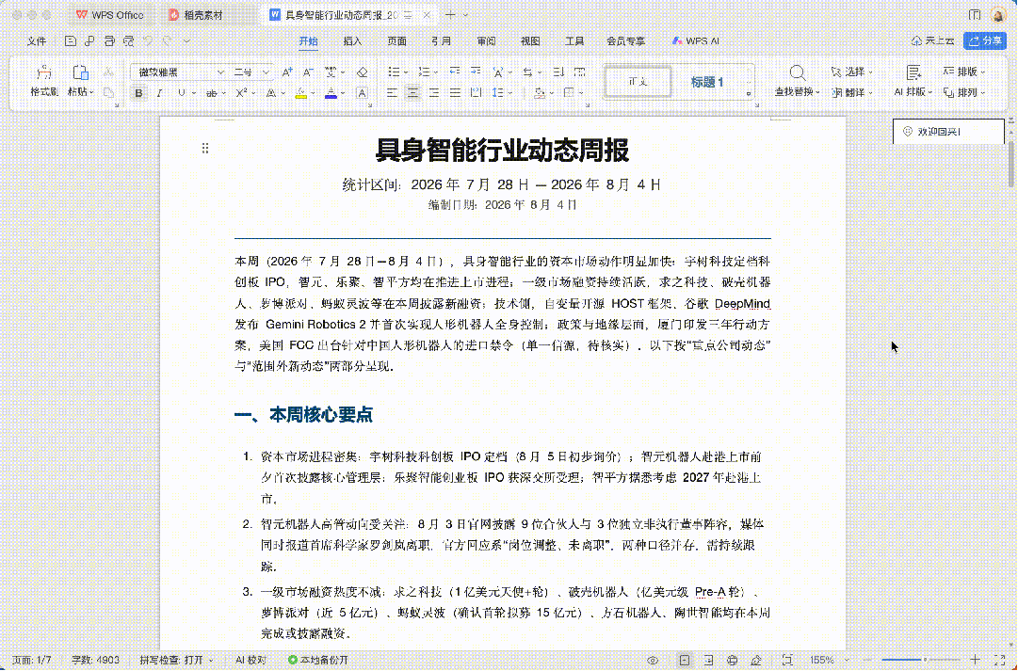Click the Save icon in quick access toolbar
The image size is (1018, 671).
pyautogui.click(x=70, y=40)
